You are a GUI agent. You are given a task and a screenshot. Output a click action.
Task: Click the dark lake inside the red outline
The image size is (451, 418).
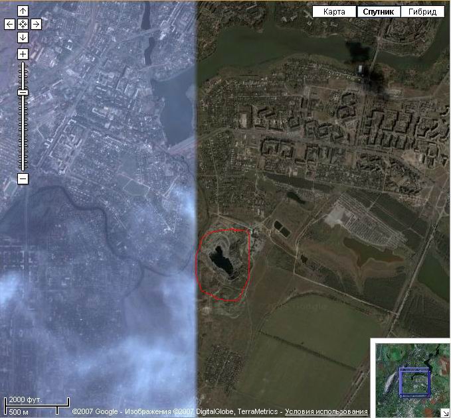223,258
